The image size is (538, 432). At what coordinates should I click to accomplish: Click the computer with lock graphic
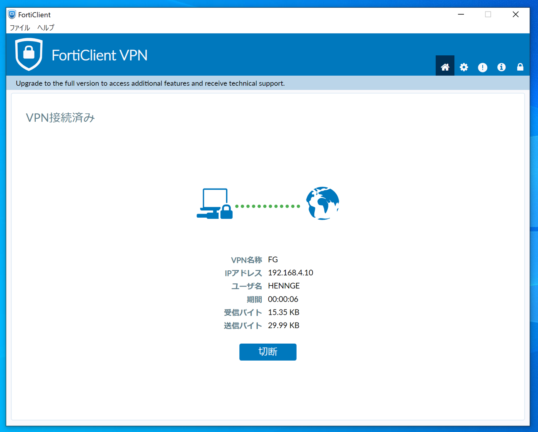point(215,204)
